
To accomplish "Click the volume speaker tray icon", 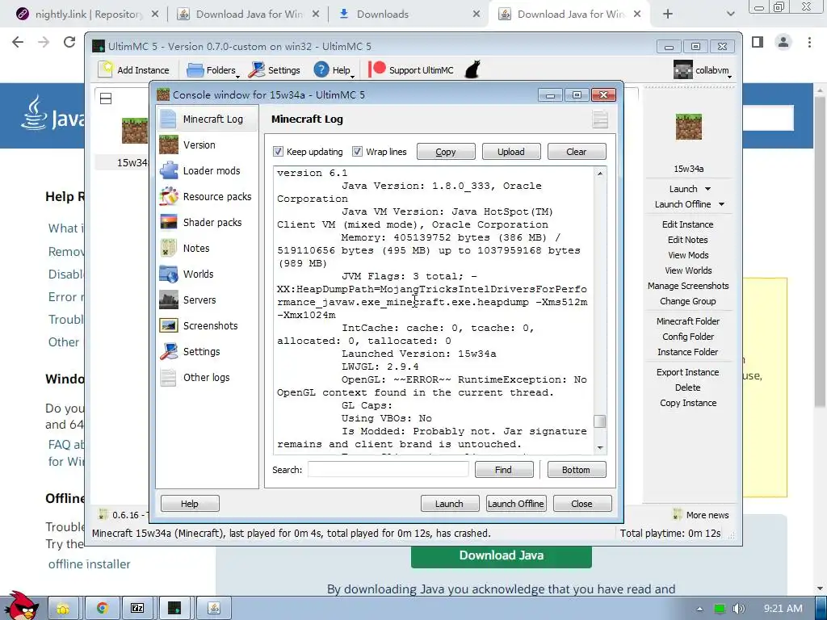I will (738, 609).
